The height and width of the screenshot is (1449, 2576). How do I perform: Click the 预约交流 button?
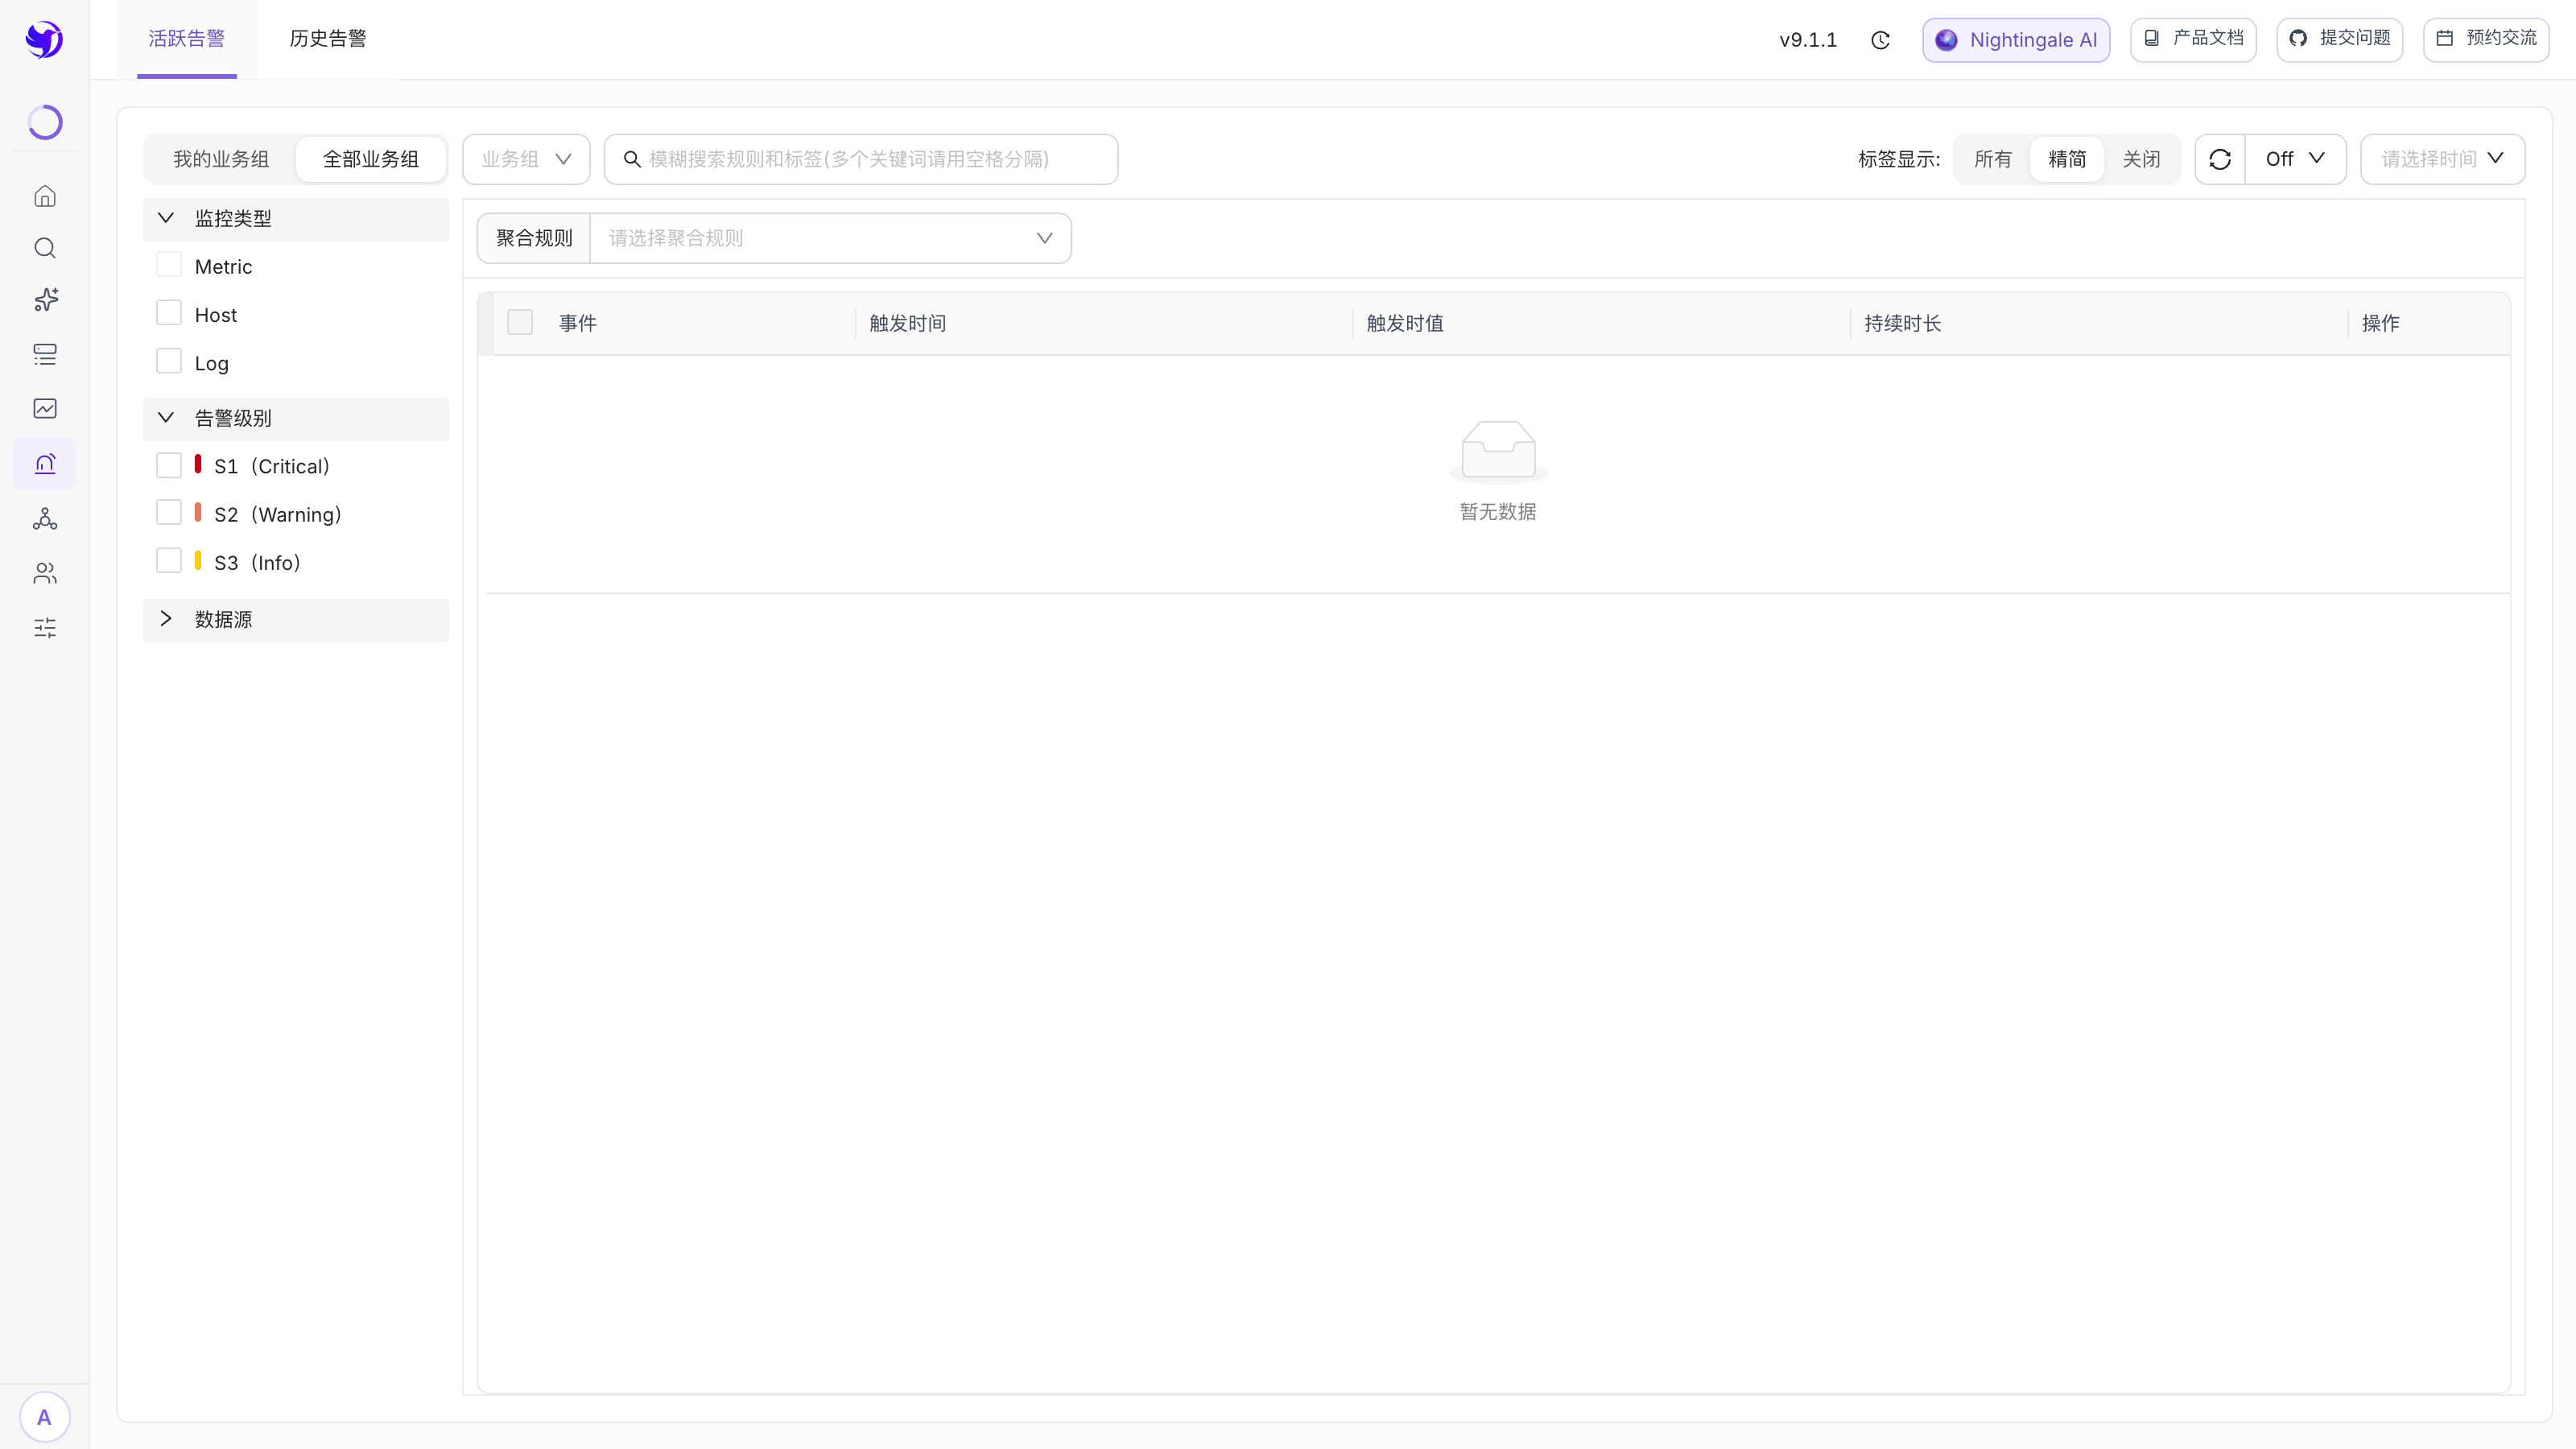tap(2486, 39)
